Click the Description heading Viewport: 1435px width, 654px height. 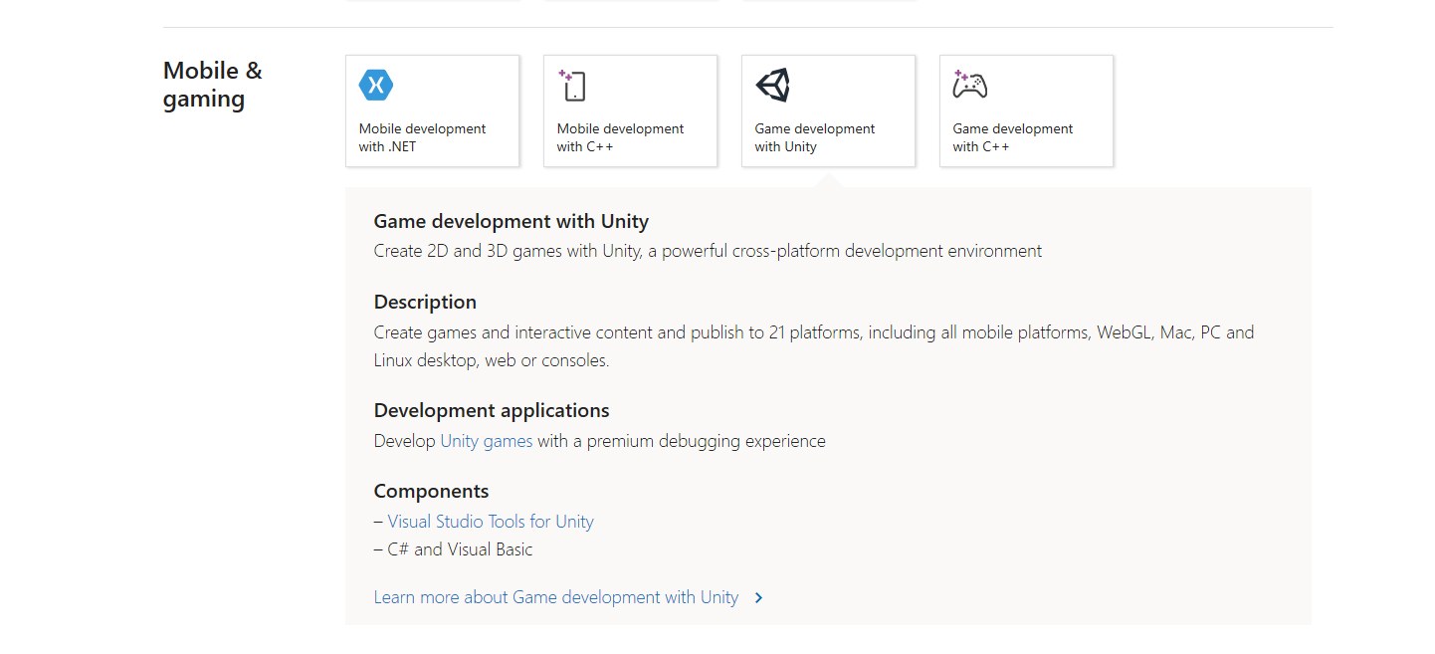click(x=425, y=303)
